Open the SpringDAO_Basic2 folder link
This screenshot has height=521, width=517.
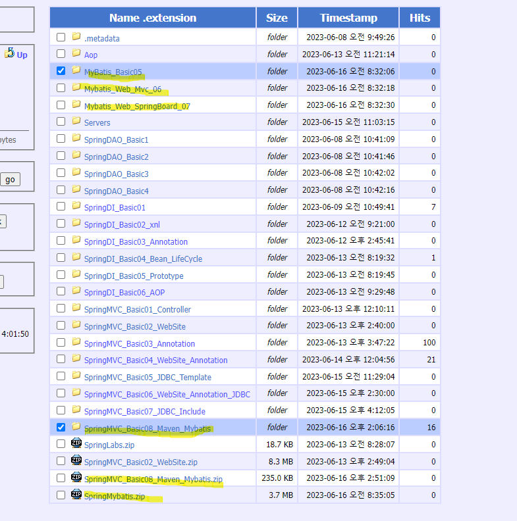click(x=116, y=157)
